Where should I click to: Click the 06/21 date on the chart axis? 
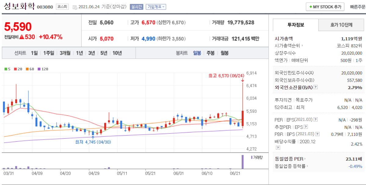[x=235, y=173]
